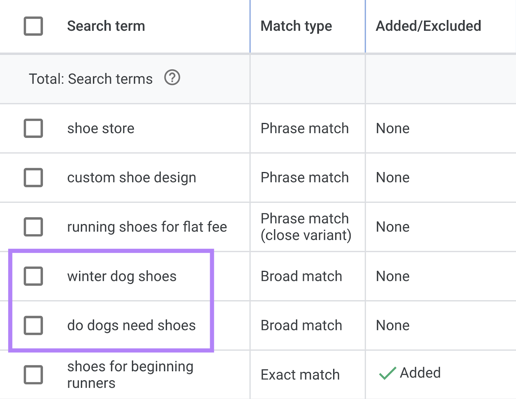Image resolution: width=516 pixels, height=399 pixels.
Task: Click the Phrase match label for custom shoe design
Action: [304, 178]
